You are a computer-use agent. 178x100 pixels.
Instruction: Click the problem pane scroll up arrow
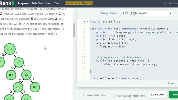point(74,9)
